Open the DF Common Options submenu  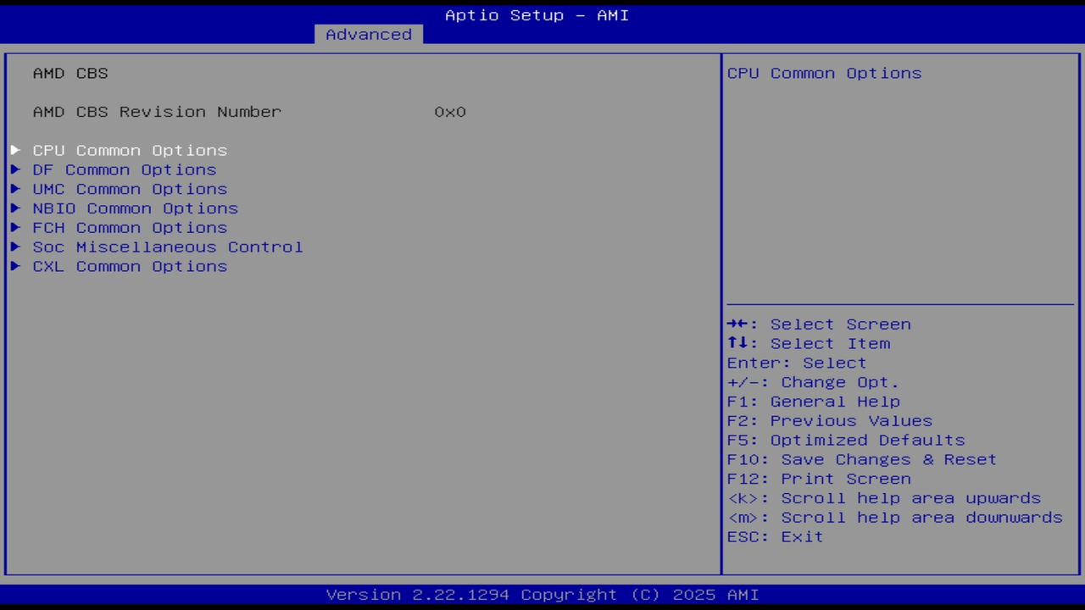click(x=124, y=169)
